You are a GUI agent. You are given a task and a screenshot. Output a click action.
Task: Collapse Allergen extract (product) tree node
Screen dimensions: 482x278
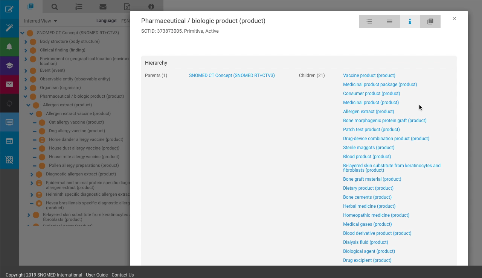pos(28,105)
